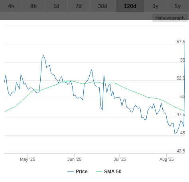
Task: Open the 1y chart range
Action: click(156, 6)
